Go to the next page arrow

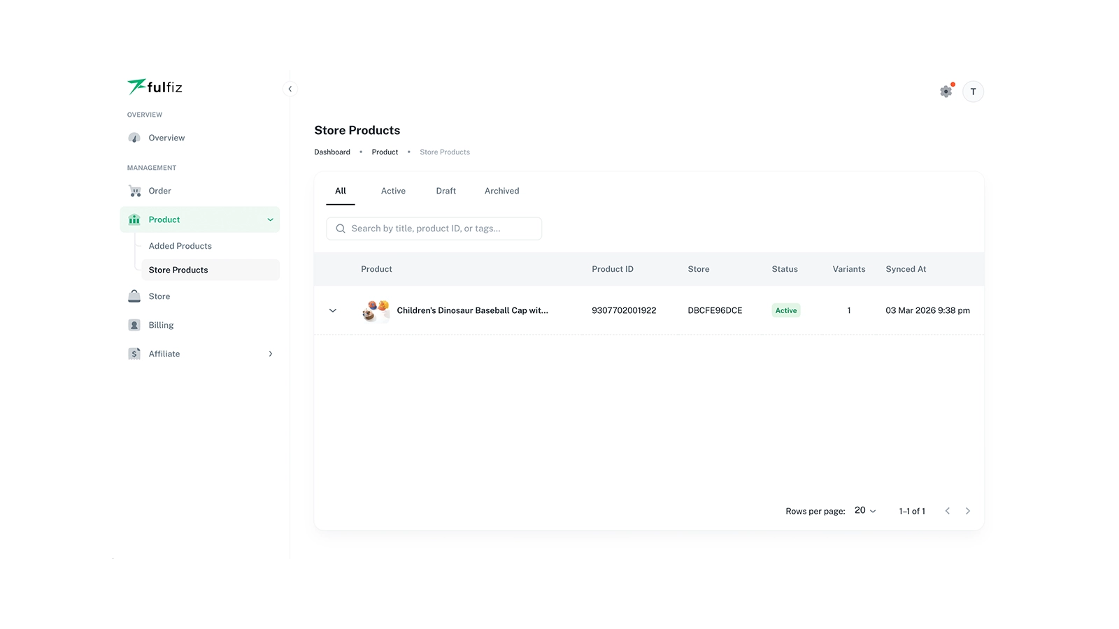pyautogui.click(x=968, y=511)
